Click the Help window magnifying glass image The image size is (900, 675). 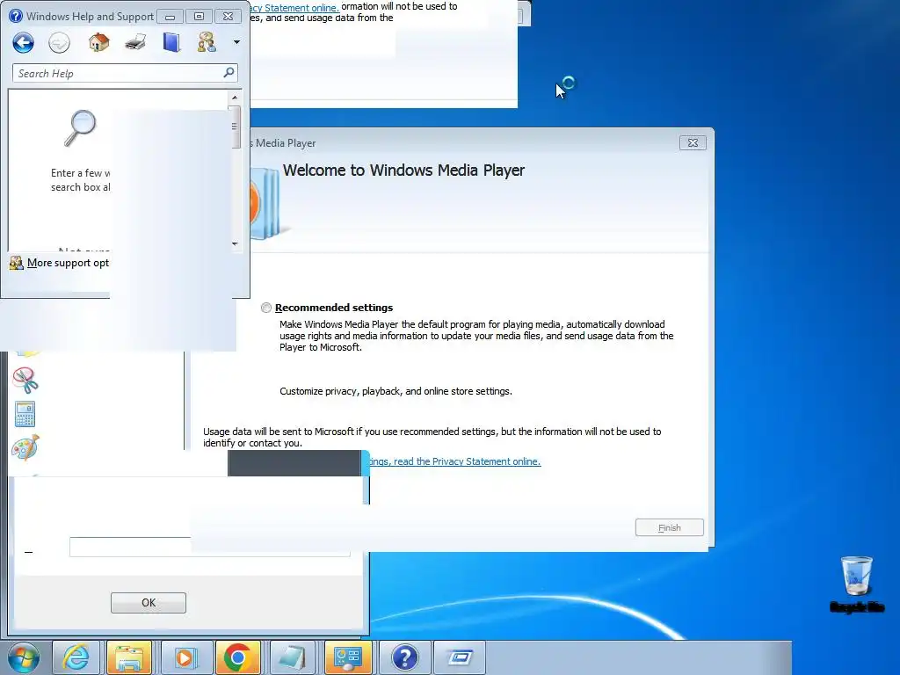(x=80, y=128)
